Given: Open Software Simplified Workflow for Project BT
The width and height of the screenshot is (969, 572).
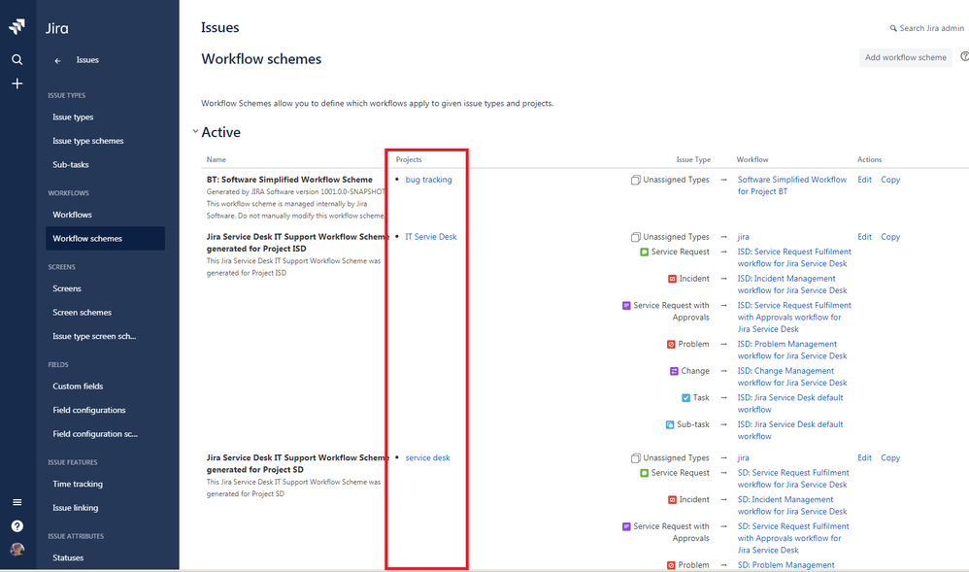Looking at the screenshot, I should (x=792, y=185).
